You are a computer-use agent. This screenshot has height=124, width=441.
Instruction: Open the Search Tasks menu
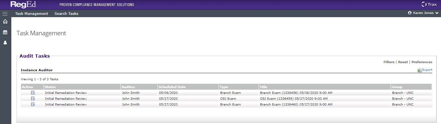[x=66, y=14]
